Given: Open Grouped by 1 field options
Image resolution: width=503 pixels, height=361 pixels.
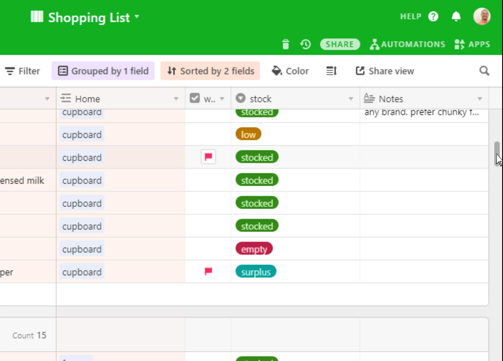Looking at the screenshot, I should (103, 71).
